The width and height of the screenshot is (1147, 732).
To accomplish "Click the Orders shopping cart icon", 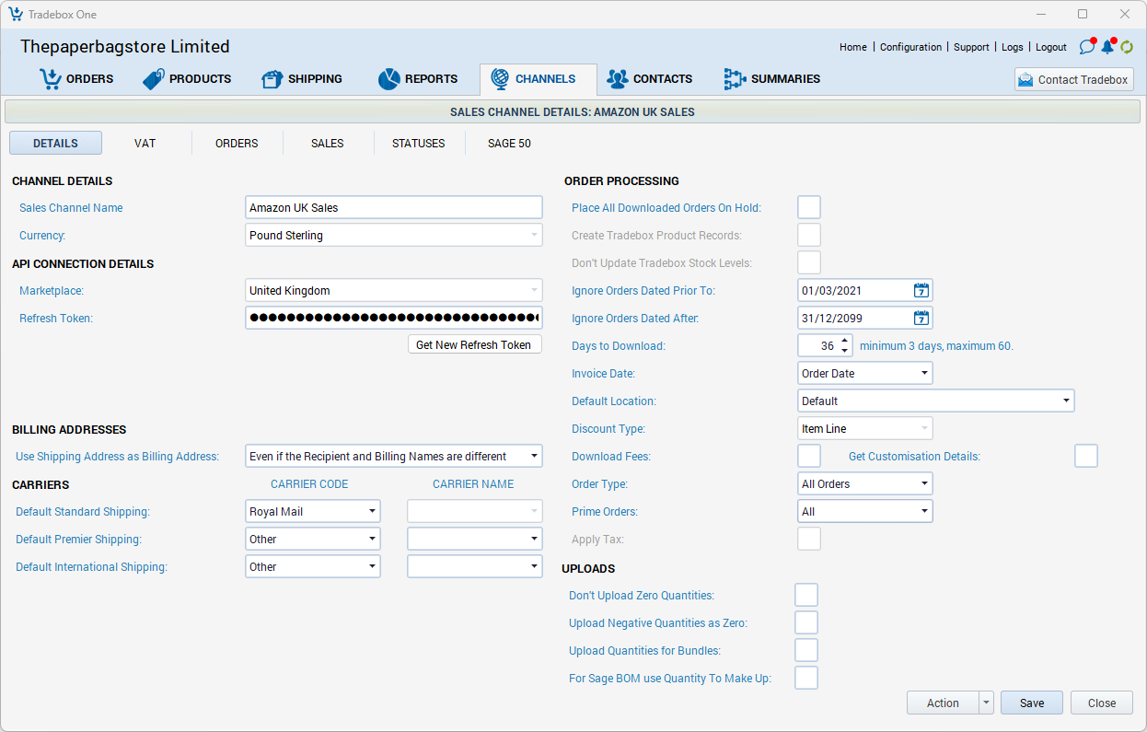I will [x=50, y=79].
